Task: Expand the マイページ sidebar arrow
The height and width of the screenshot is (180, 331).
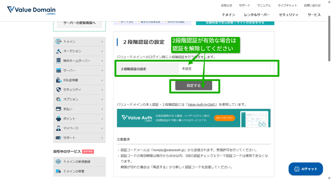Action: (102, 128)
